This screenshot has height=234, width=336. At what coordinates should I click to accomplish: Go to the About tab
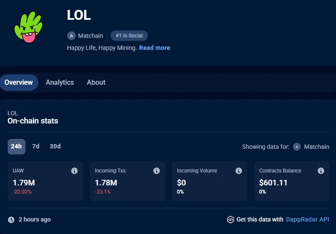(96, 83)
